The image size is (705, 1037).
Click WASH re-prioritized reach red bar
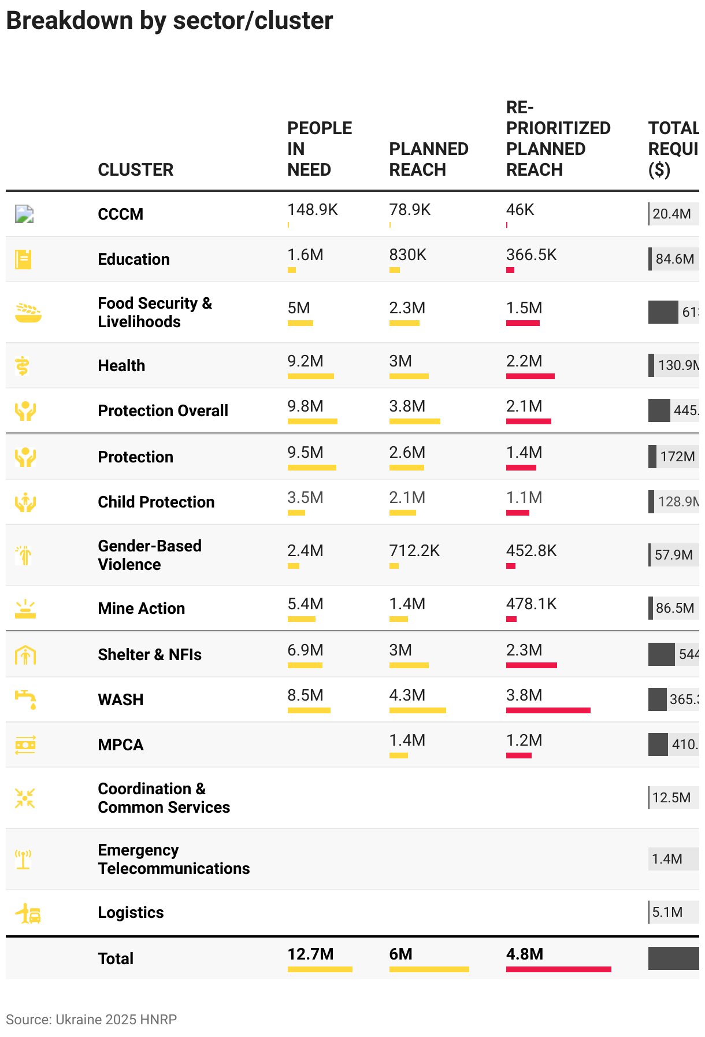coord(548,710)
